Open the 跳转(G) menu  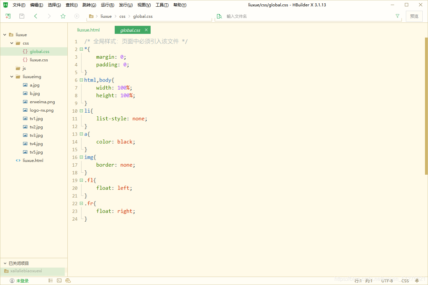89,5
